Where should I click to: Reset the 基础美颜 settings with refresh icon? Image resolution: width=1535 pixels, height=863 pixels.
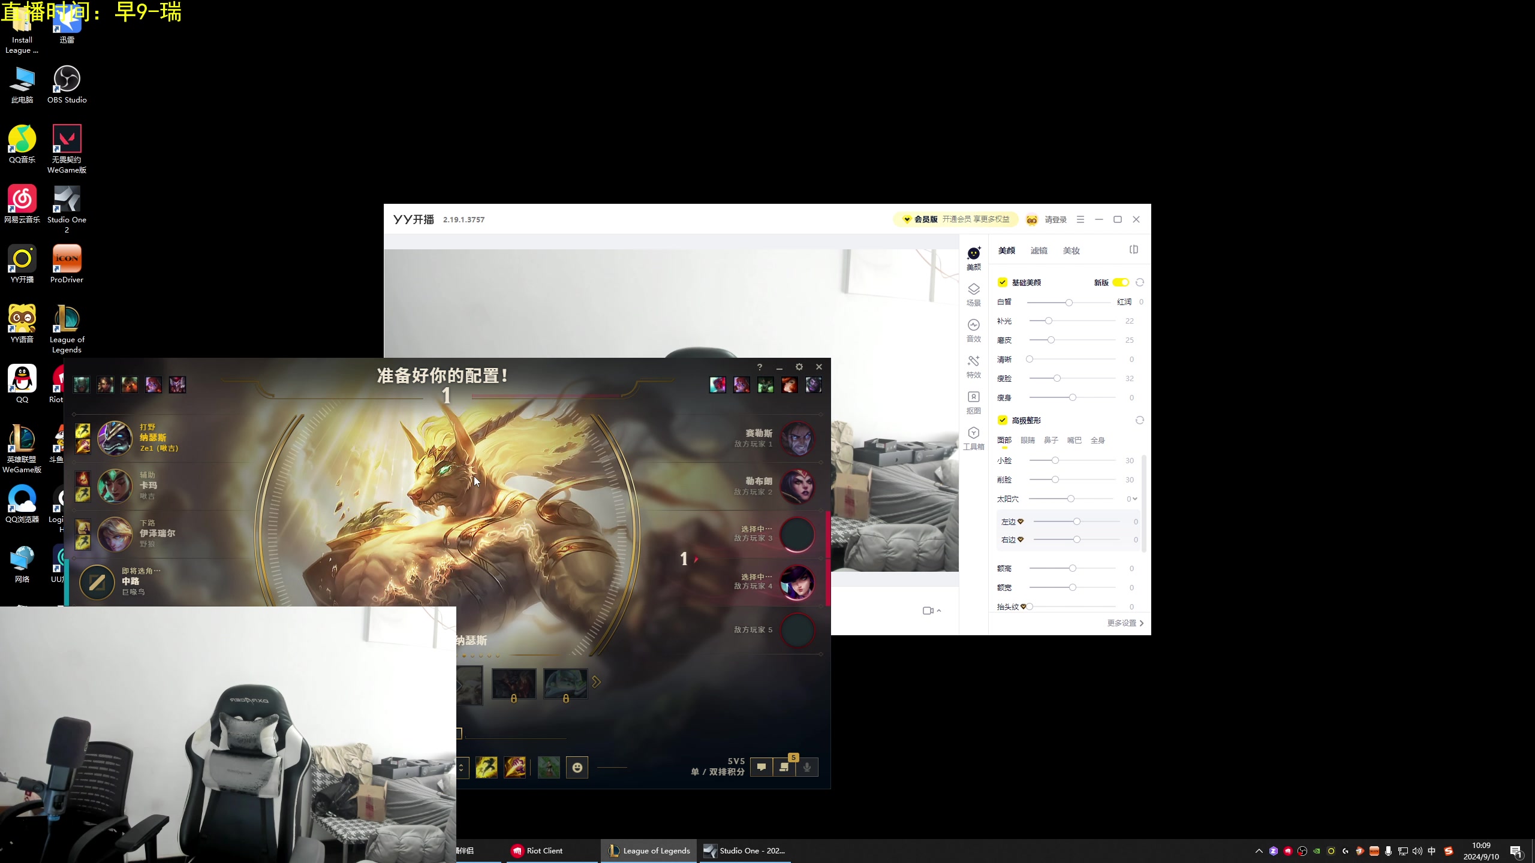click(1140, 282)
